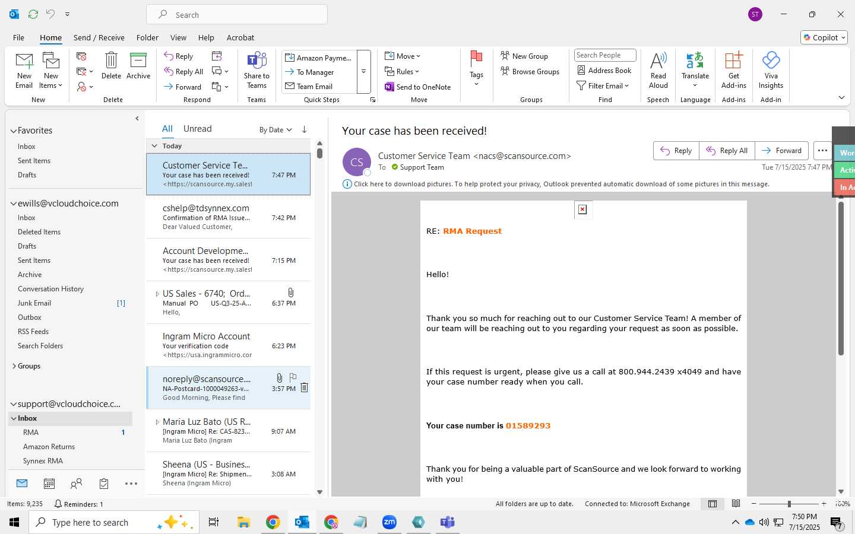The image size is (855, 534).
Task: Click Forward in the reading pane
Action: 781,151
